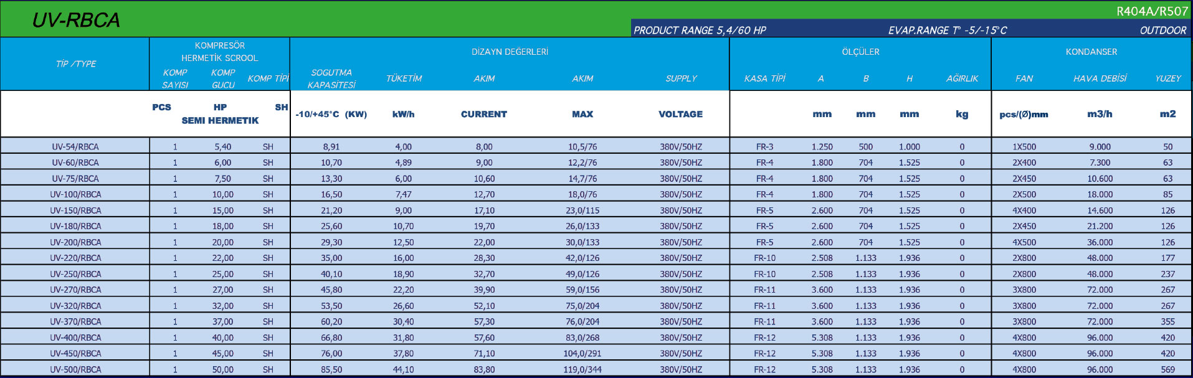Click the UV-220/RBCA model row label
1193x378 pixels.
tap(75, 258)
